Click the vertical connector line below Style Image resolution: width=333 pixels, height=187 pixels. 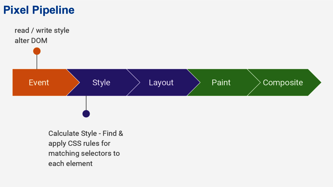86,103
